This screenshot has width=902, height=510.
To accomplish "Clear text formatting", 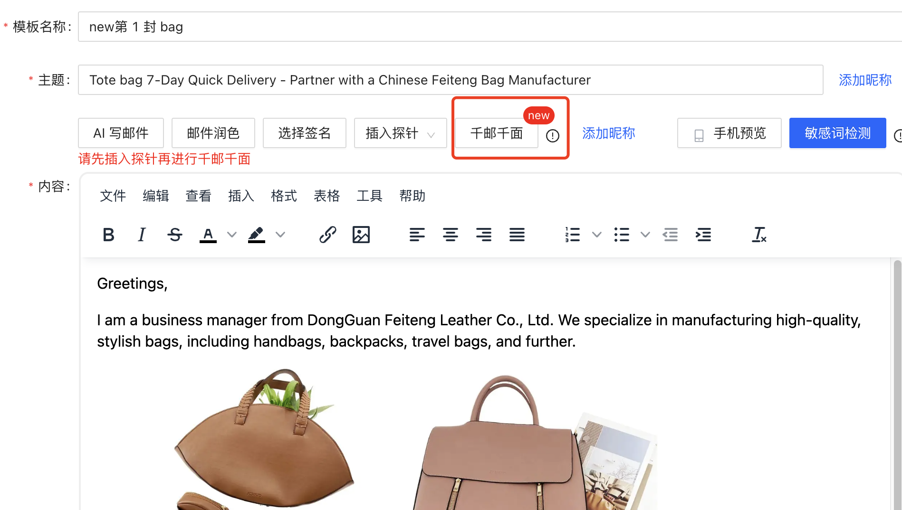I will (x=758, y=234).
